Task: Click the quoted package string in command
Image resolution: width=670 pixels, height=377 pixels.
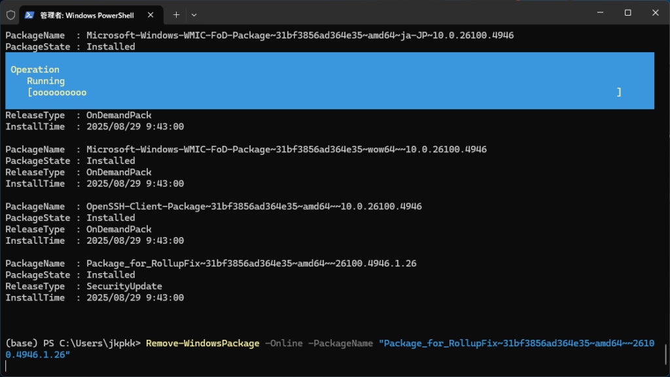Action: coord(330,349)
